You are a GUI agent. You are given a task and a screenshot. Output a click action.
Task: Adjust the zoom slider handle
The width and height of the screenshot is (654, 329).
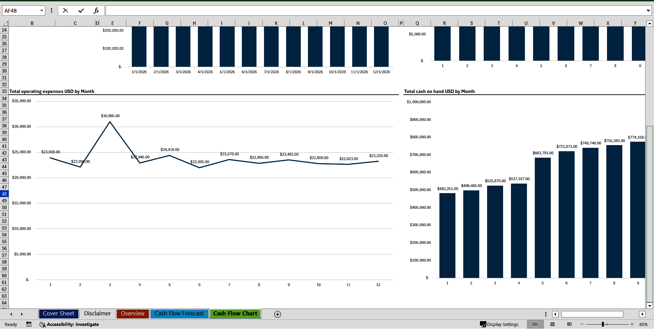click(x=604, y=324)
